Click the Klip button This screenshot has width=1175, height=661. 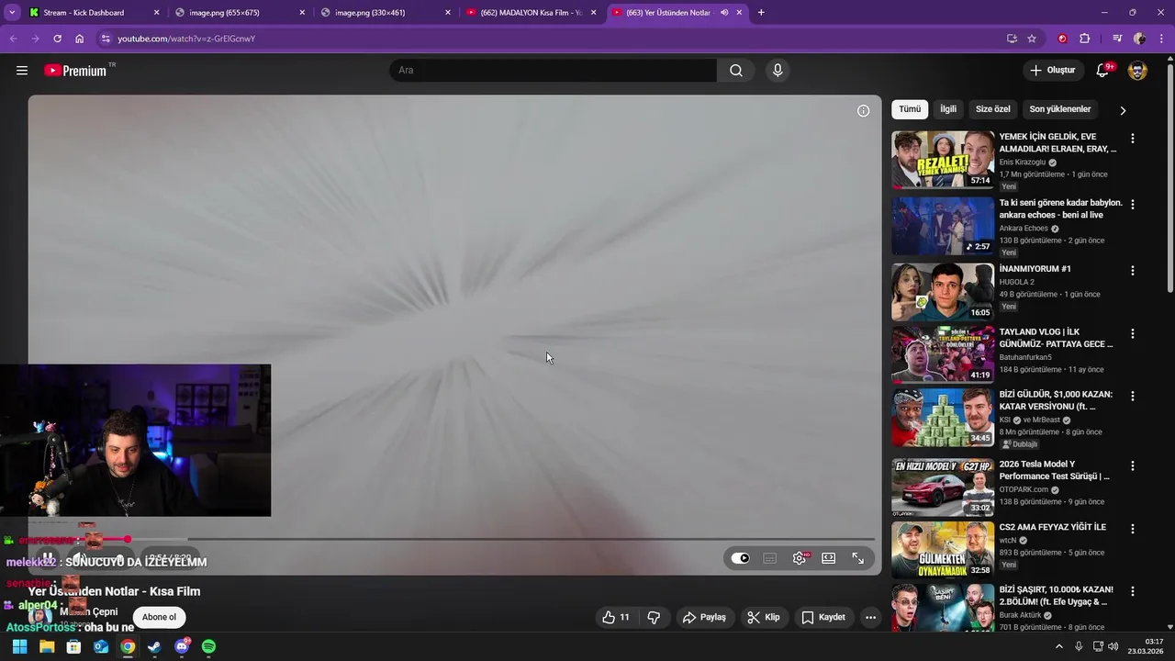(x=764, y=617)
